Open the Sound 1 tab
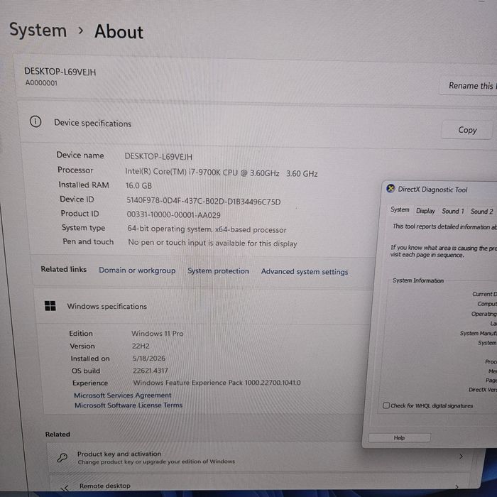497x497 pixels. [453, 211]
